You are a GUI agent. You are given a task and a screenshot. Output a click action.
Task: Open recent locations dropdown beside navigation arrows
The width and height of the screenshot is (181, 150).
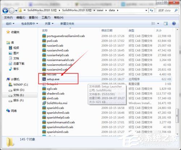coord(16,11)
